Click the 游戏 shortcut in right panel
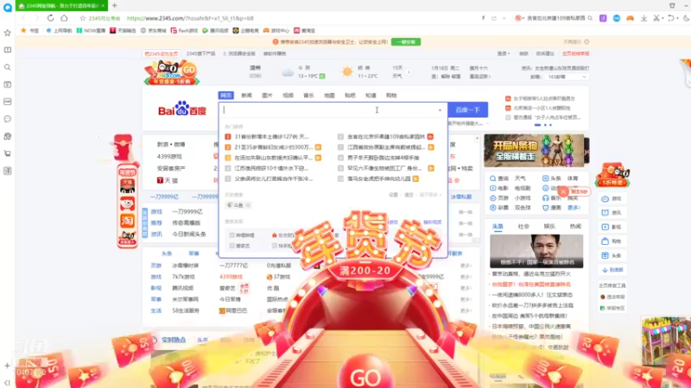Viewport: 691px width, 388px height. click(x=612, y=199)
